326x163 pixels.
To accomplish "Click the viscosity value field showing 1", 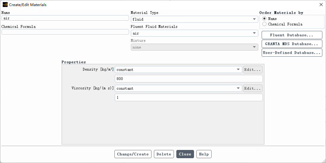I will click(188, 97).
